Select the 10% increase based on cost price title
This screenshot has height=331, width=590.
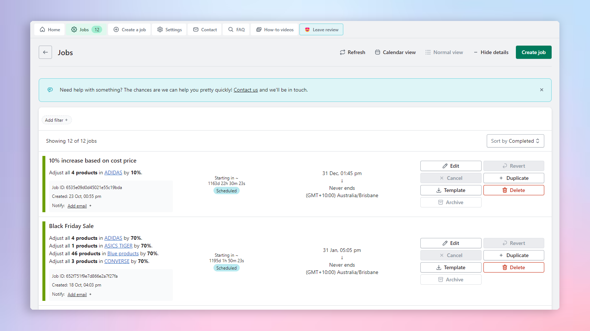(93, 161)
